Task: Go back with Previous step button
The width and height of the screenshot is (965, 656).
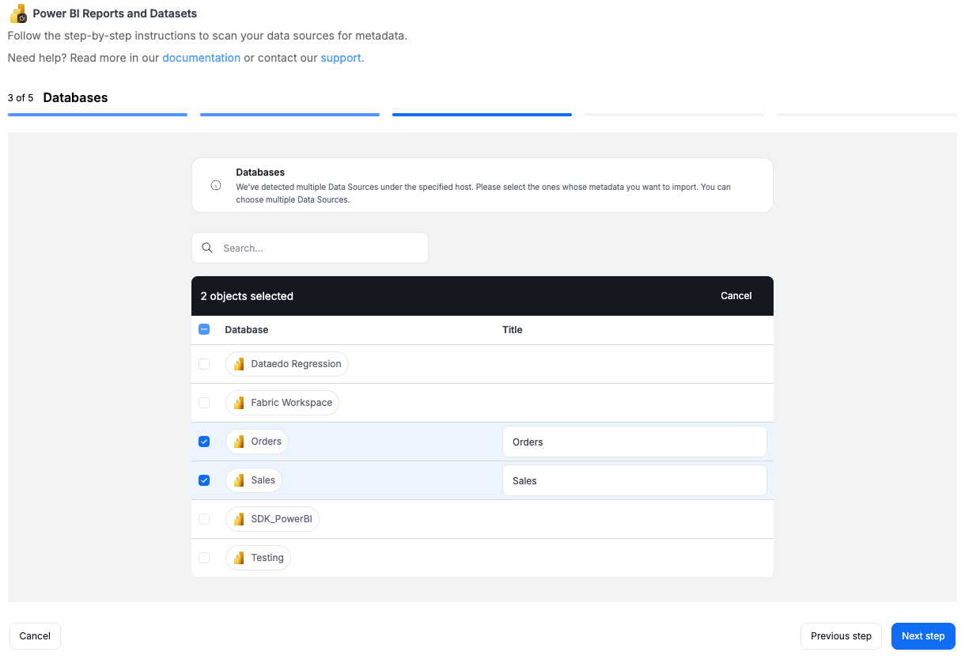Action: (841, 636)
